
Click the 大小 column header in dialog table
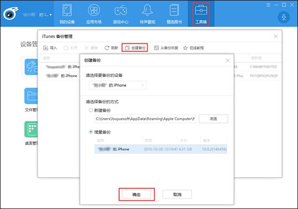(183, 141)
